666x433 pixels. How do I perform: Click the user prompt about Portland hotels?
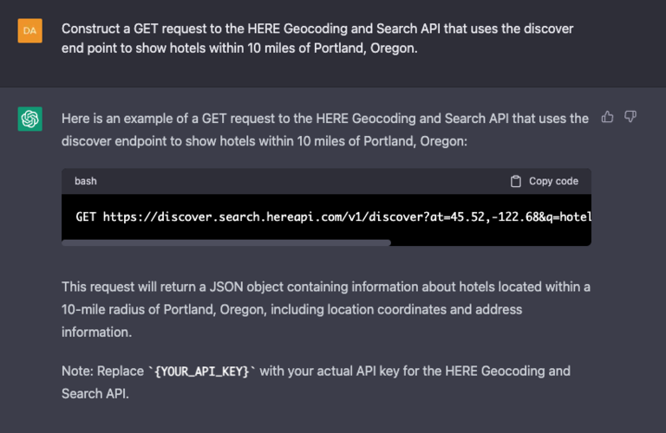pyautogui.click(x=317, y=38)
